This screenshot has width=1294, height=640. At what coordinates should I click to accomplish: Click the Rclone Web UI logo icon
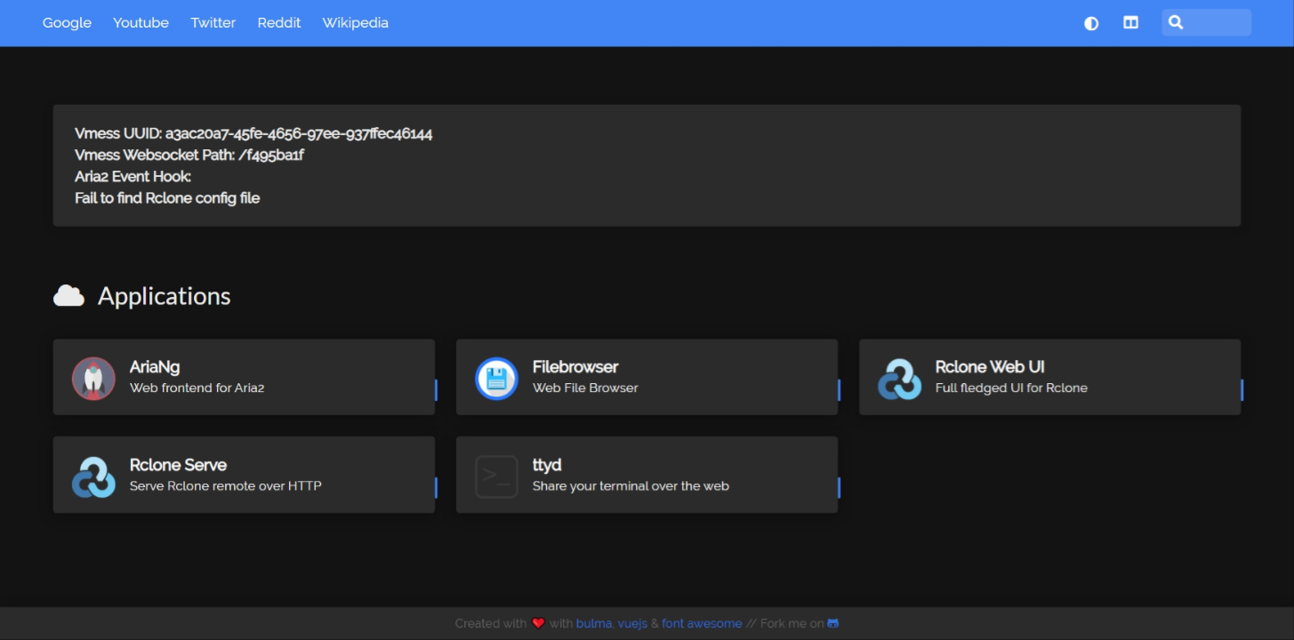click(899, 377)
